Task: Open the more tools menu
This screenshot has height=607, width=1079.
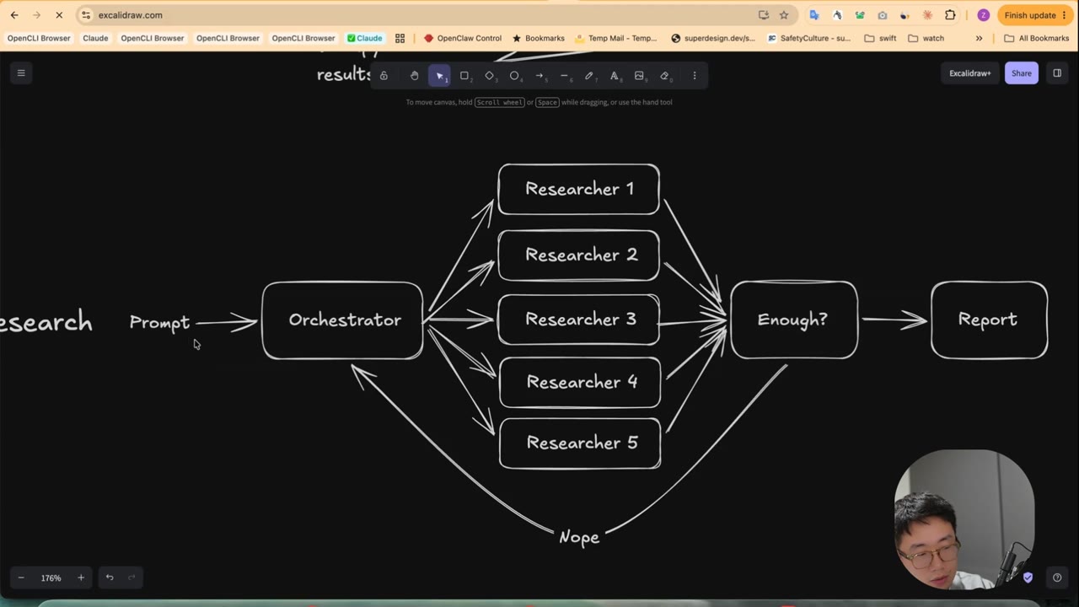Action: tap(695, 76)
